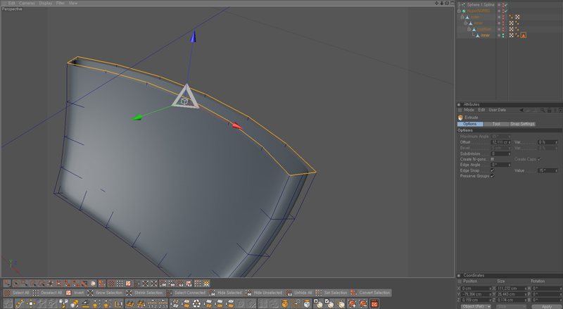This screenshot has width=563, height=309.
Task: Collapse the HyperNURBS object in the tree
Action: 460,11
